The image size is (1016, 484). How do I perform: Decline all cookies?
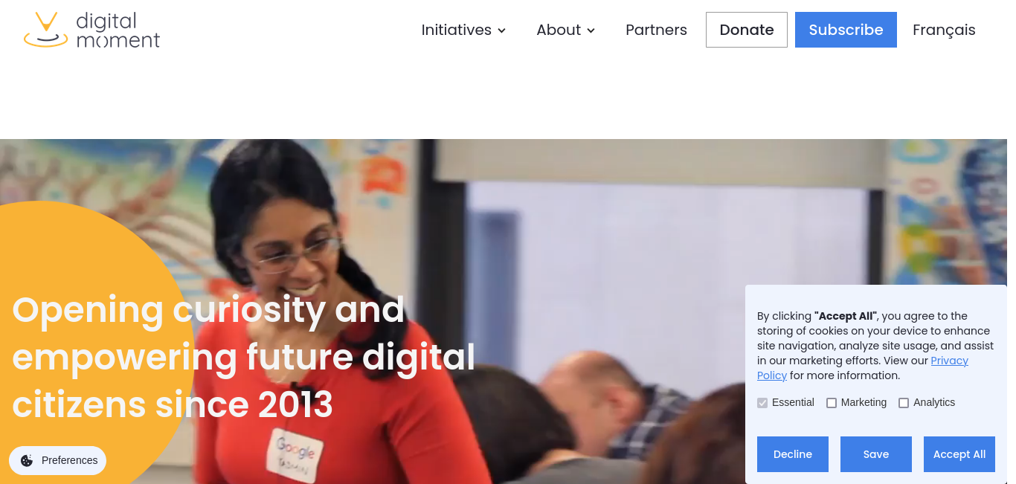[793, 454]
